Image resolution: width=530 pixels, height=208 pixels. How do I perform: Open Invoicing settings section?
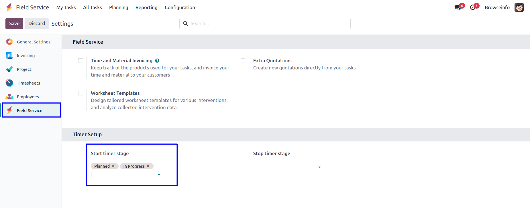25,56
